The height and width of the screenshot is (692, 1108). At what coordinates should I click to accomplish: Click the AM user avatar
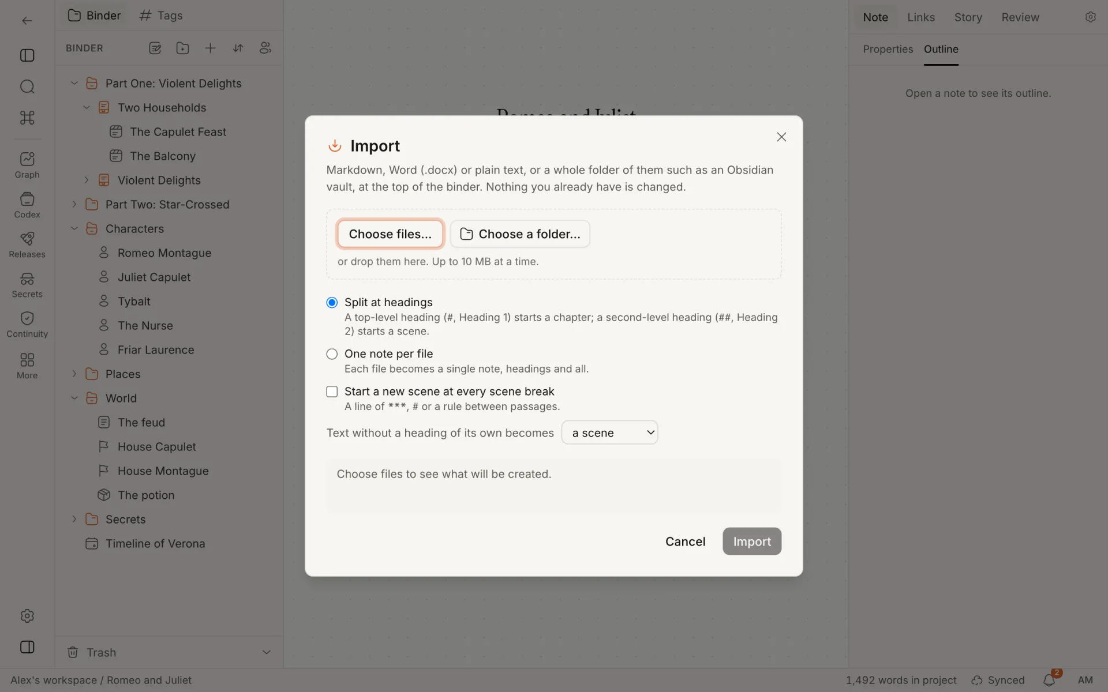(1085, 680)
